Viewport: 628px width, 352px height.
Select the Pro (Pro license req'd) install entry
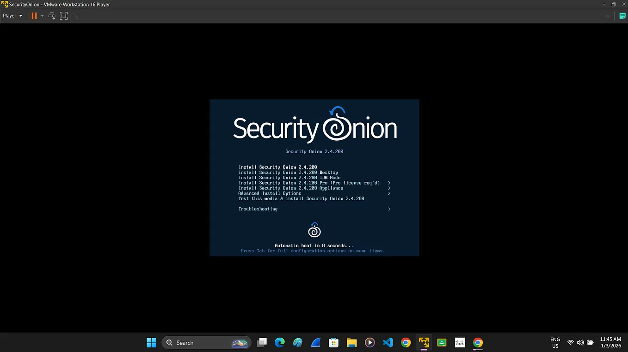tap(309, 183)
